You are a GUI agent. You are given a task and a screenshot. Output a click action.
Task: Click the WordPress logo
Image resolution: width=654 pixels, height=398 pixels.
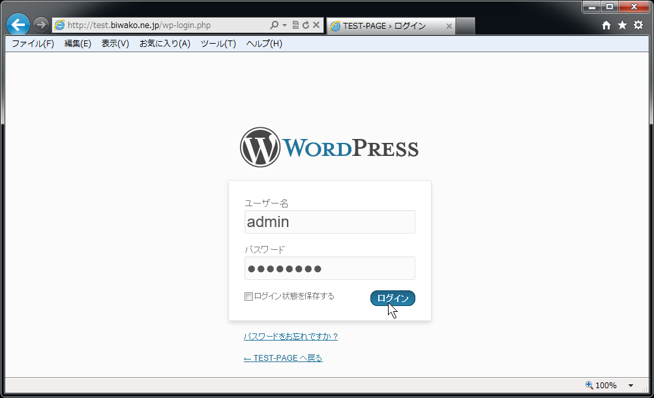[329, 147]
